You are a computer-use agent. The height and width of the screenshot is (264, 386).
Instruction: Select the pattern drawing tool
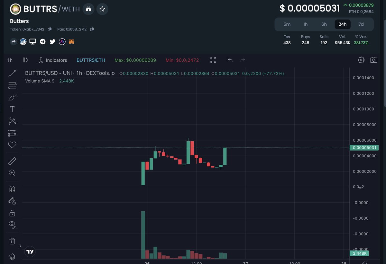pos(12,121)
